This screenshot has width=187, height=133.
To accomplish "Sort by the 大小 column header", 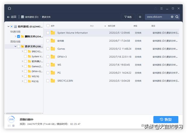I will tap(92, 26).
